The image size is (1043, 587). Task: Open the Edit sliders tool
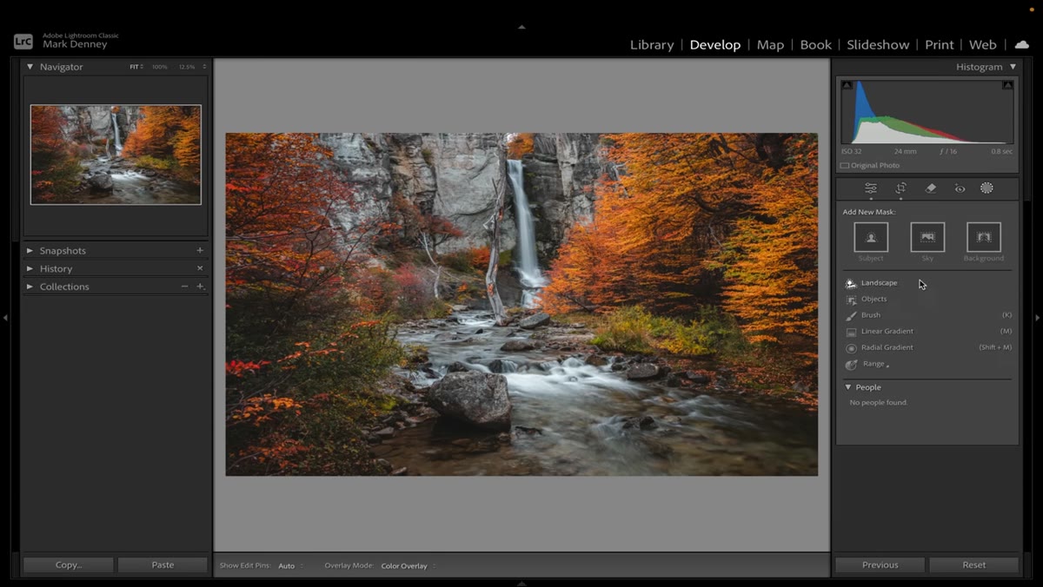coord(870,188)
